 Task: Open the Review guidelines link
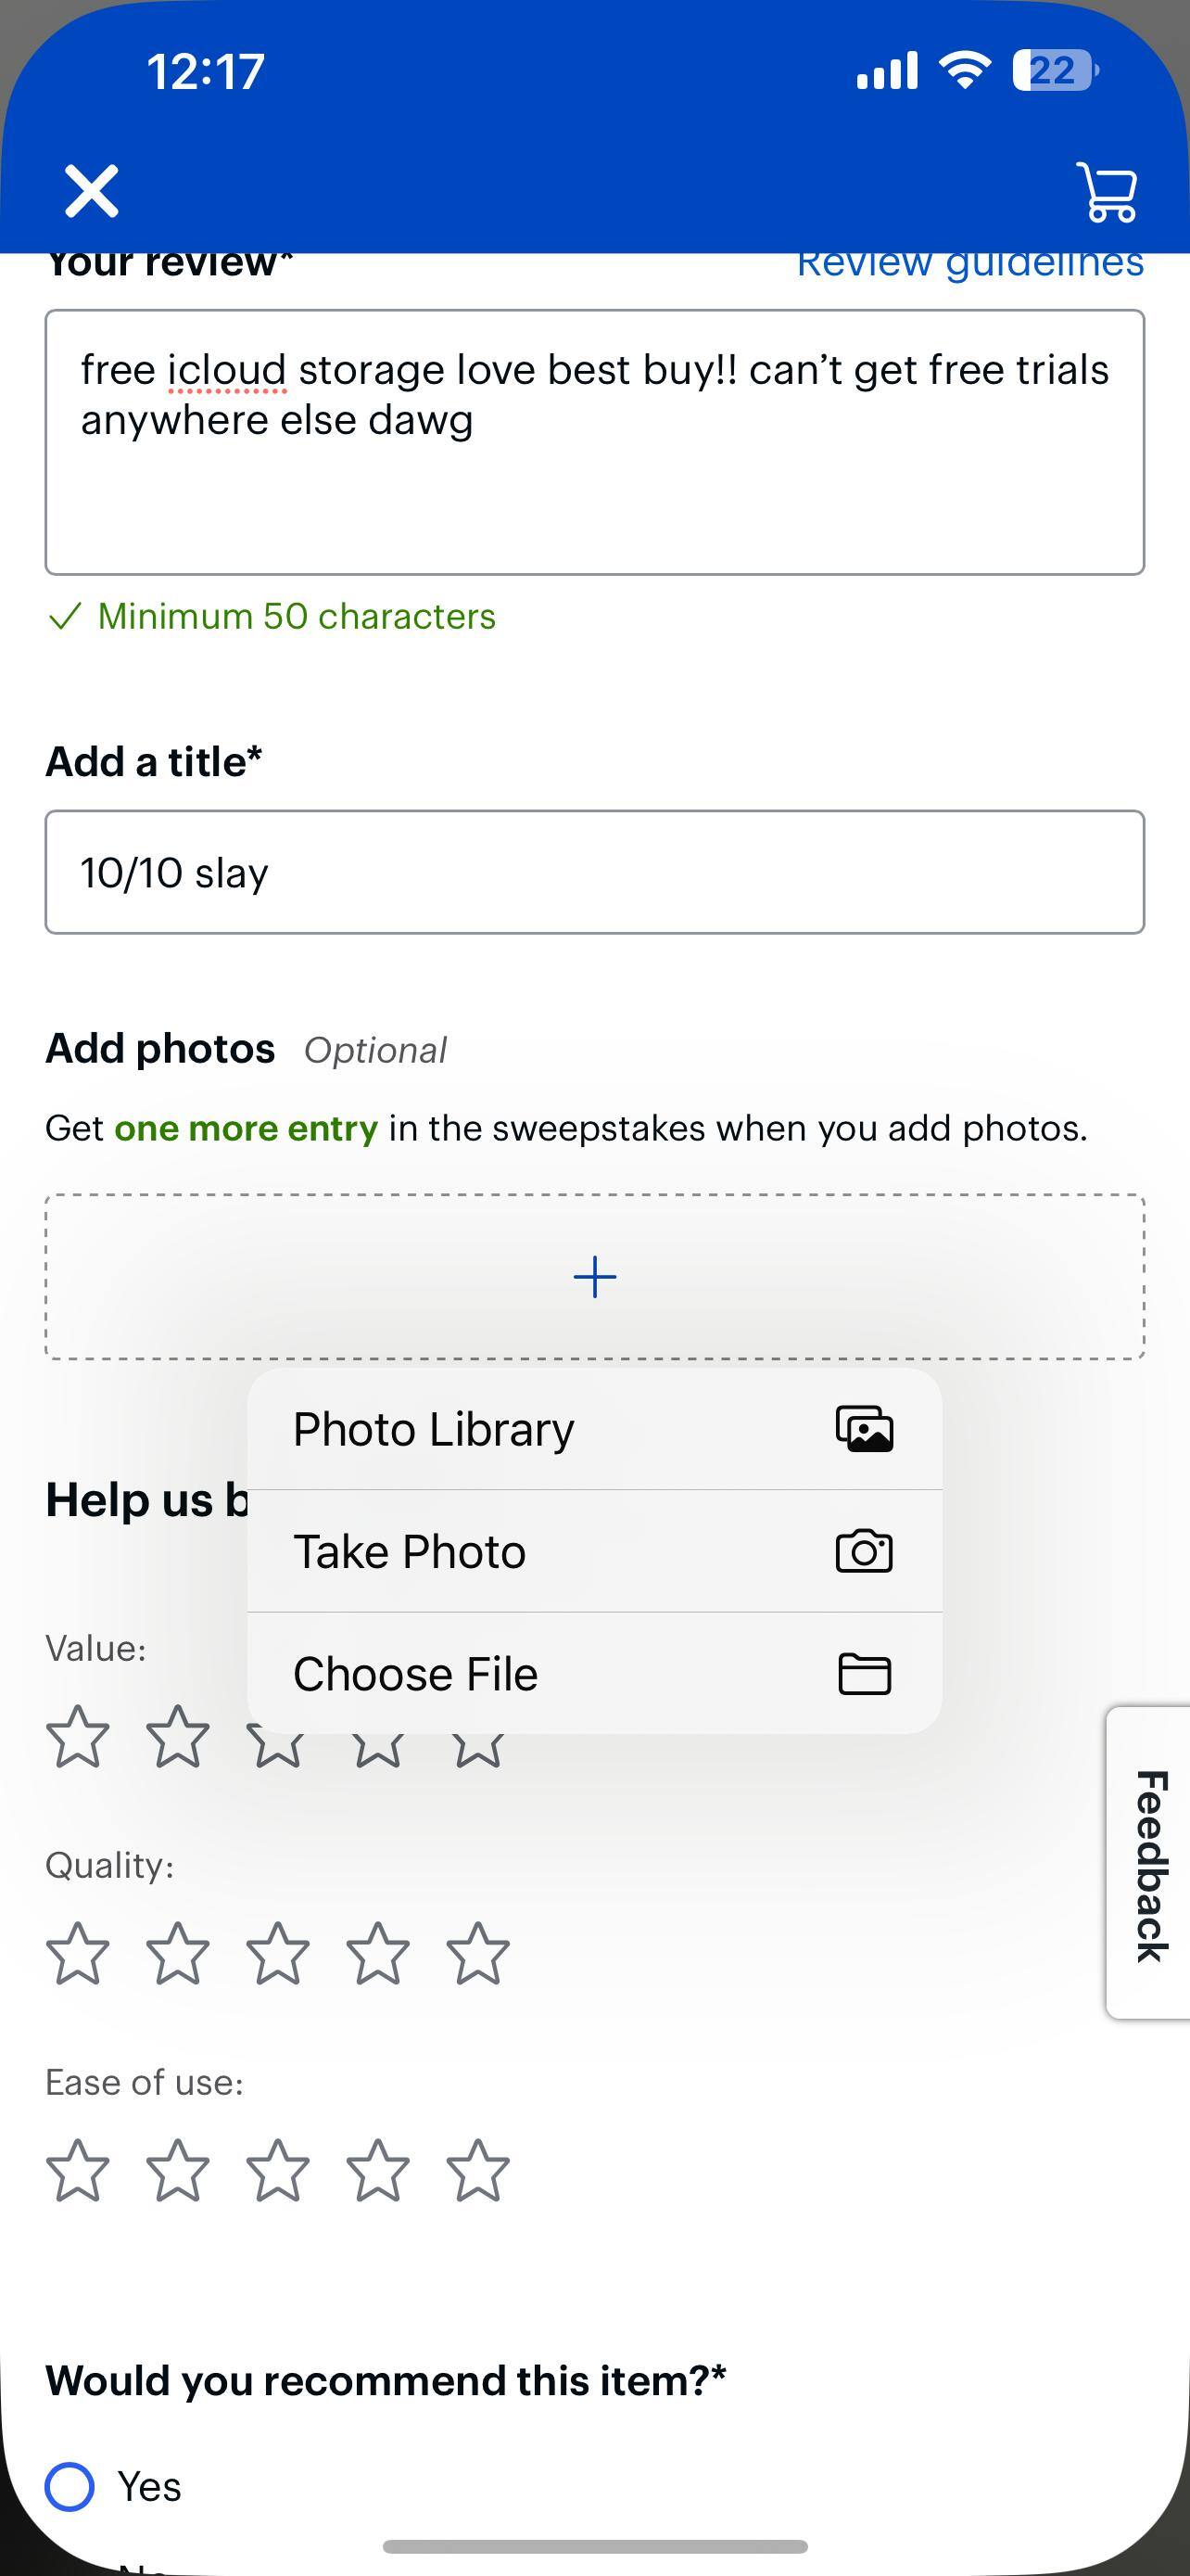tap(969, 264)
